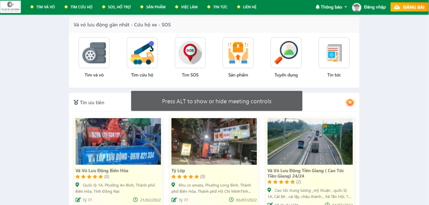Open the Tiền Giang highway listing image

[x=310, y=141]
